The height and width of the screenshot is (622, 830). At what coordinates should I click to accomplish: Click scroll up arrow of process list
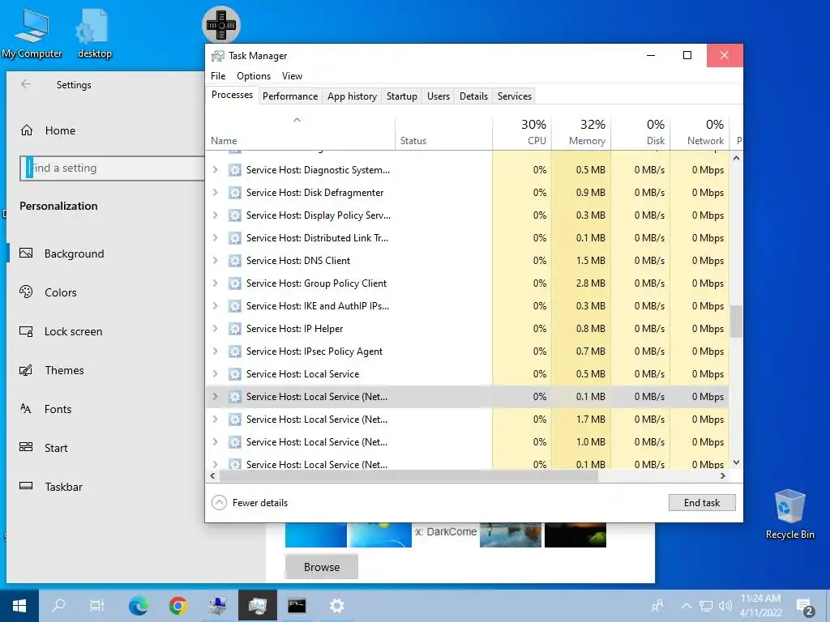(736, 158)
